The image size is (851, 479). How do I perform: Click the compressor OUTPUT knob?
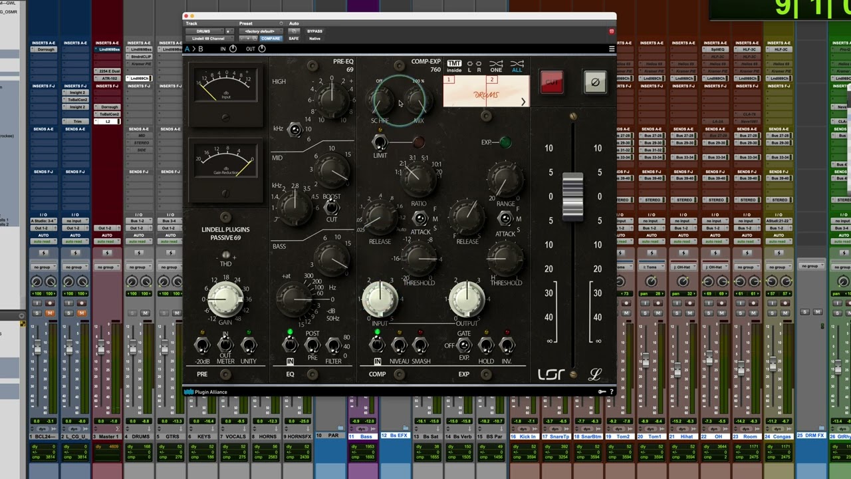[x=467, y=298]
